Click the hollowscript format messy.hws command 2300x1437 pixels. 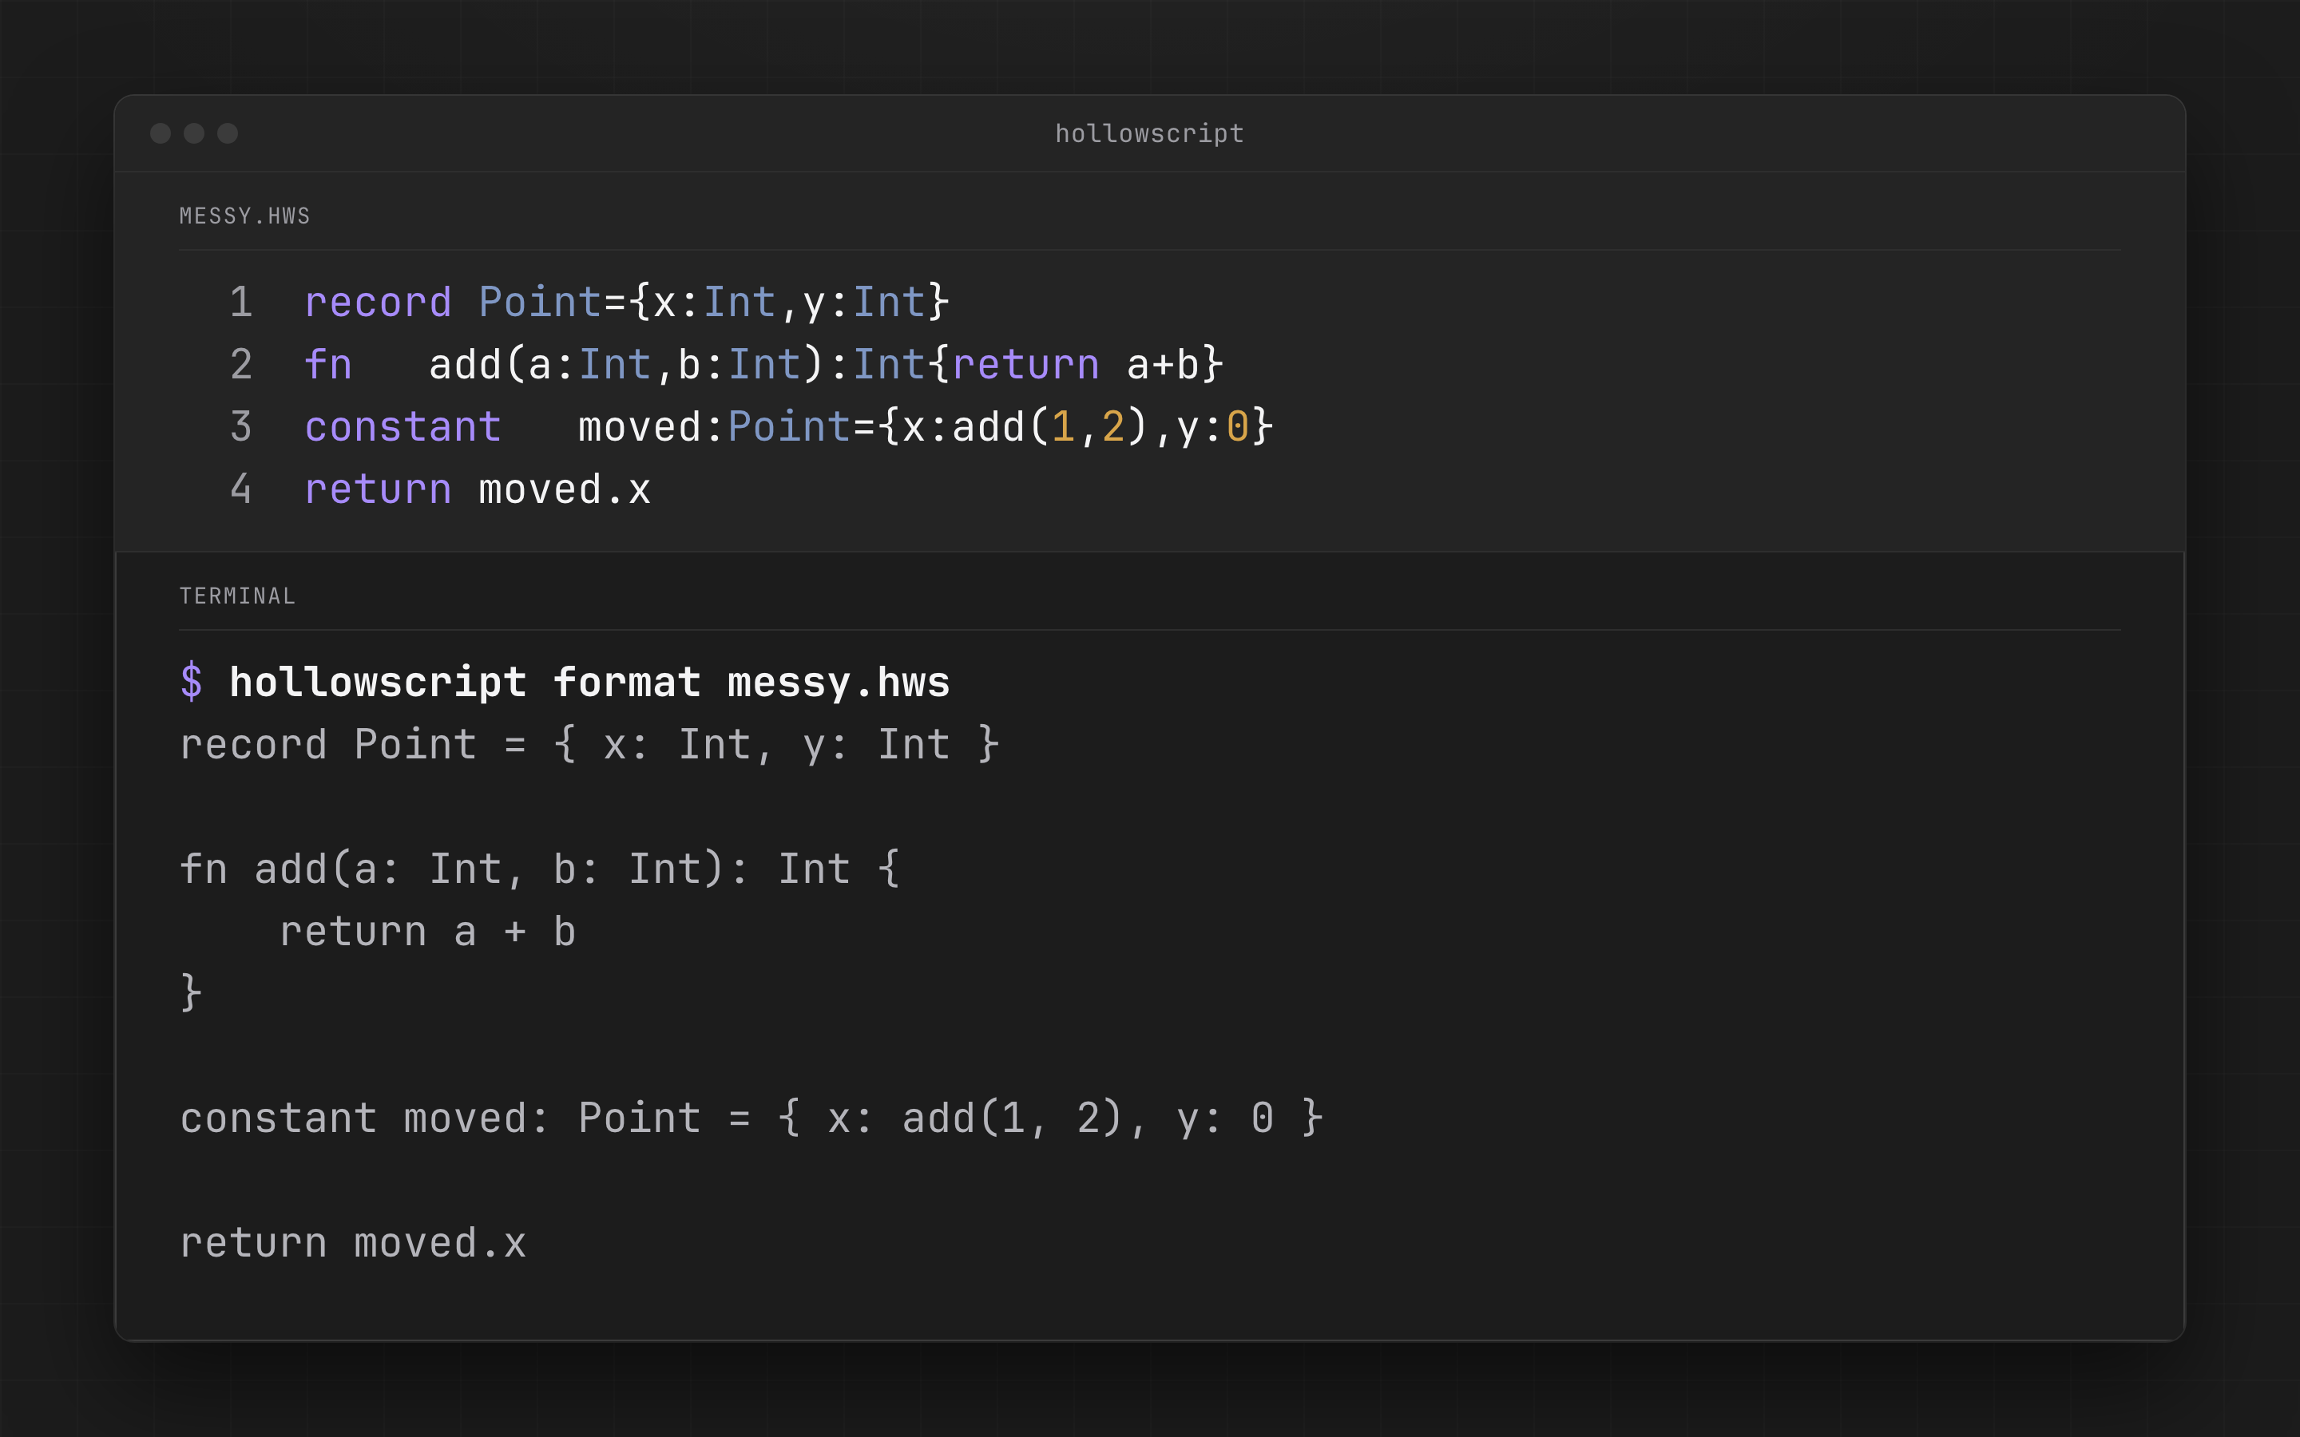[589, 682]
